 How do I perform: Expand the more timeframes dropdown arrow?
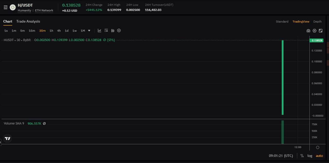89,31
